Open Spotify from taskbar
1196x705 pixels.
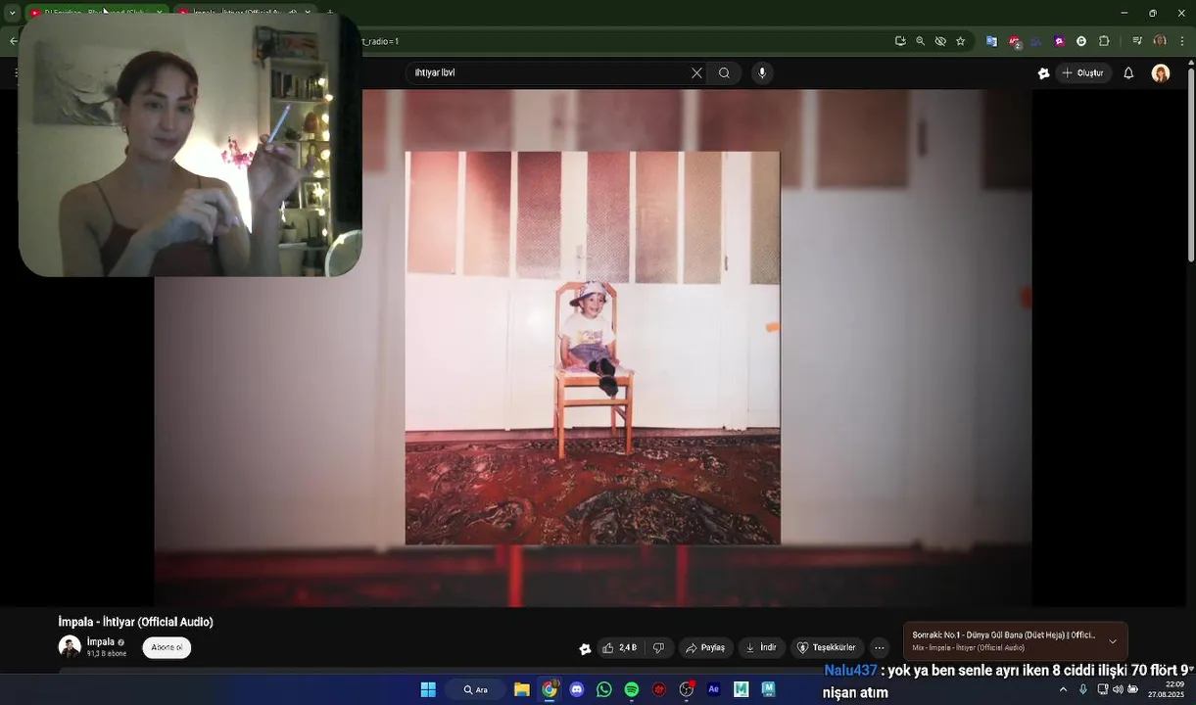632,689
